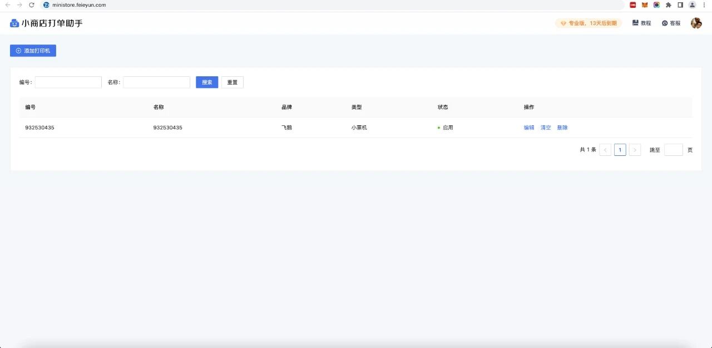Image resolution: width=712 pixels, height=348 pixels.
Task: Open the puzzle-piece extensions menu
Action: pyautogui.click(x=669, y=4)
